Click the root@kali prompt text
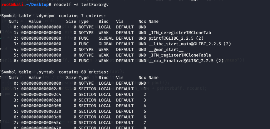 click(x=12, y=5)
